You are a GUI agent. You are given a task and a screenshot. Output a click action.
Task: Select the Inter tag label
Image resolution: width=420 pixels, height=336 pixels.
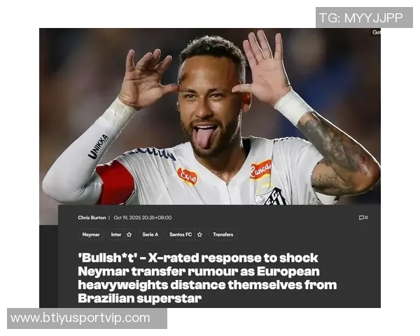point(116,234)
